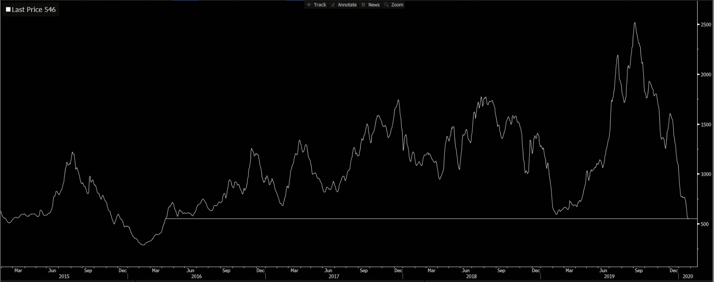Select the 2018 year label on the timeline

[x=471, y=277]
